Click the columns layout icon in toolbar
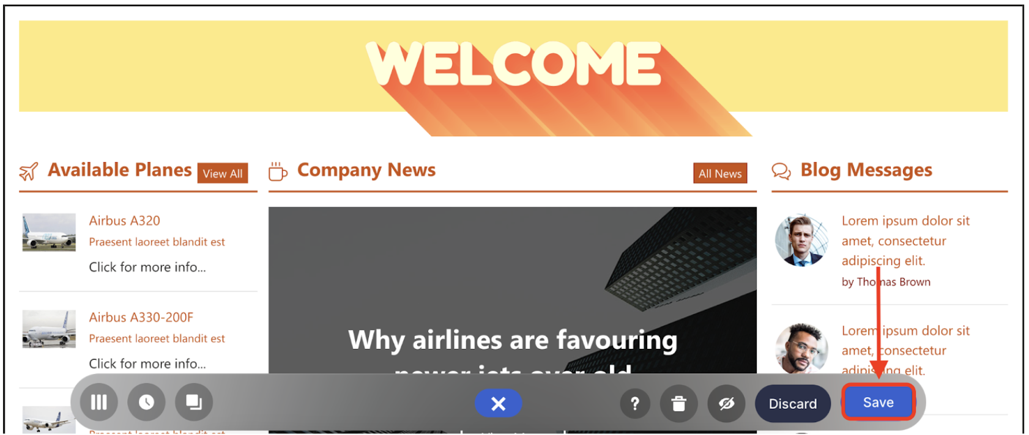The height and width of the screenshot is (435, 1029). (98, 402)
